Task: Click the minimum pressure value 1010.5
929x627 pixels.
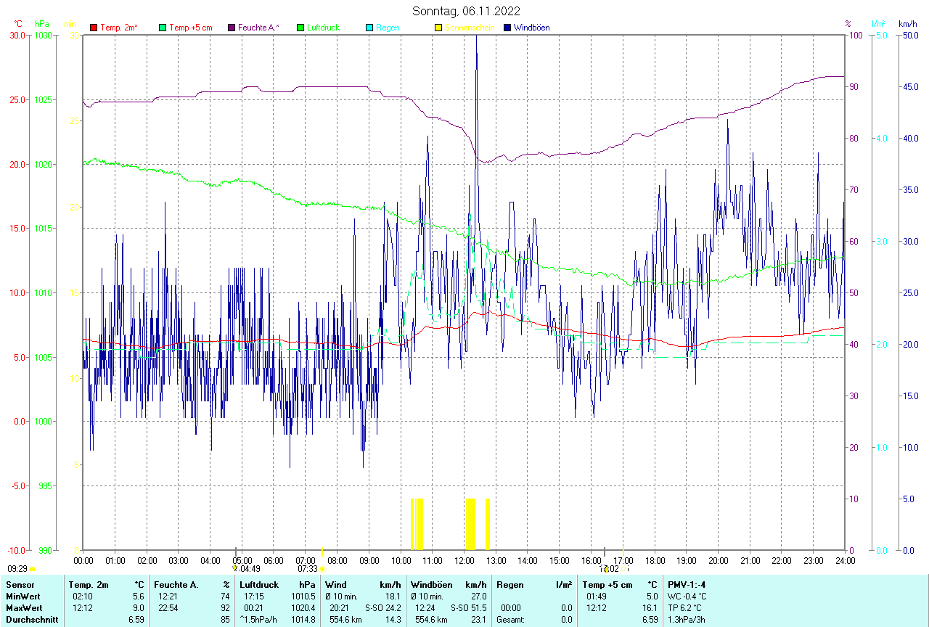Action: click(303, 596)
